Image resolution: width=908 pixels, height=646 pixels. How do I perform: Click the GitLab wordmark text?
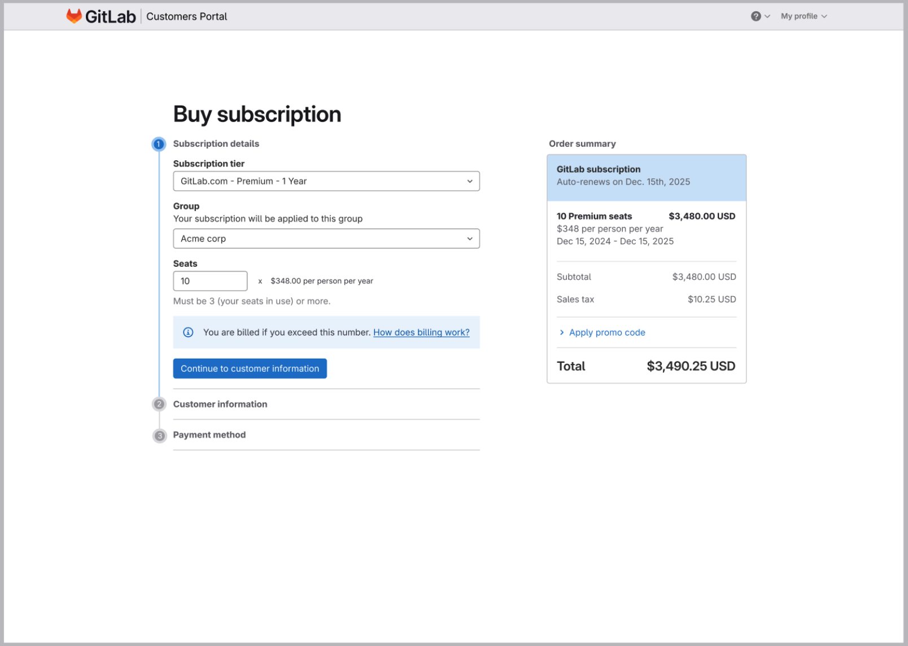pyautogui.click(x=111, y=16)
